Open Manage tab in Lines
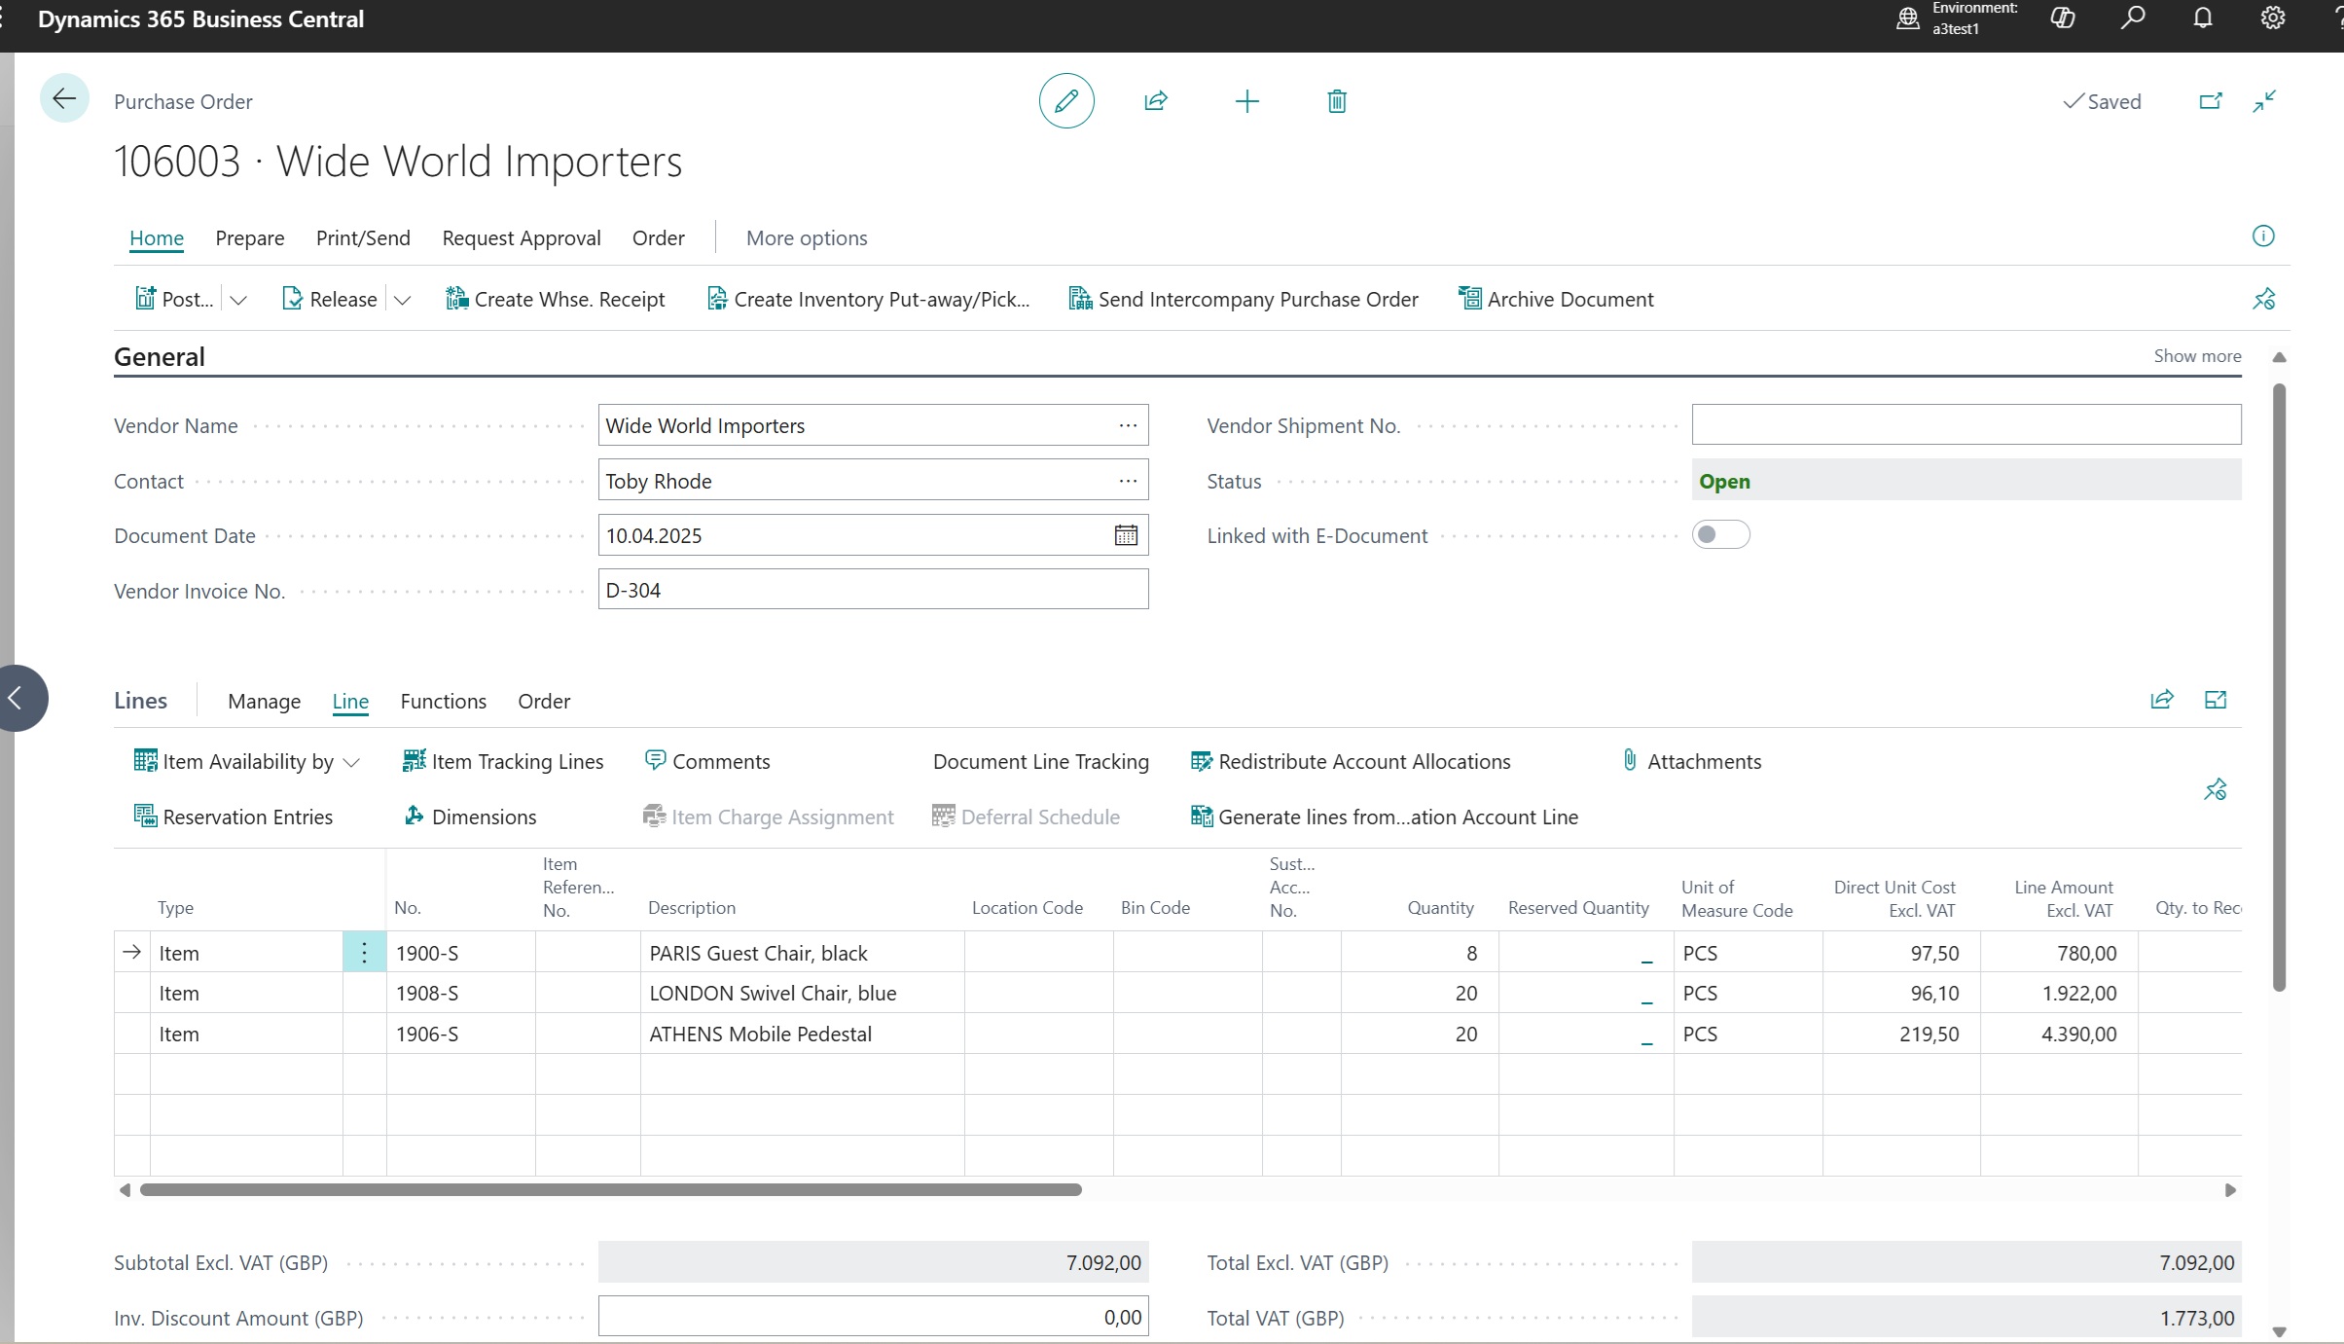Viewport: 2344px width, 1344px height. (x=265, y=701)
